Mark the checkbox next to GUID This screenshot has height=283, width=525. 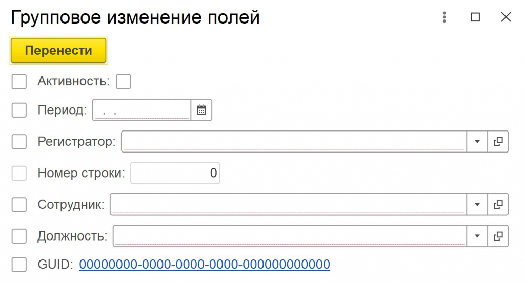pyautogui.click(x=19, y=265)
